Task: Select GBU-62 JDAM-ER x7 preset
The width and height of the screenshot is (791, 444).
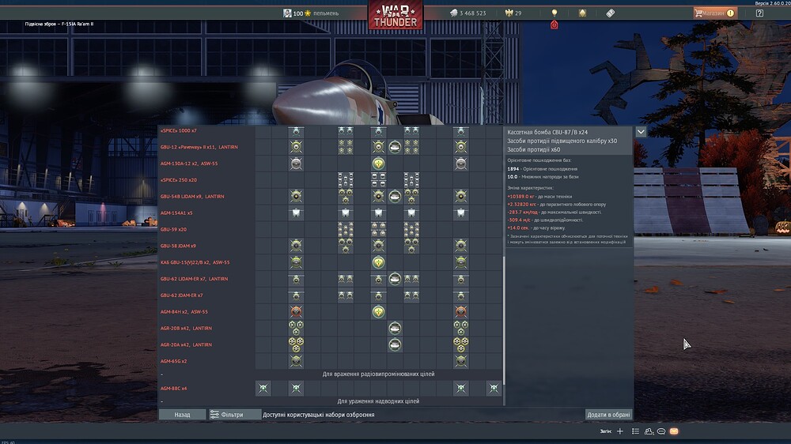Action: (x=182, y=295)
